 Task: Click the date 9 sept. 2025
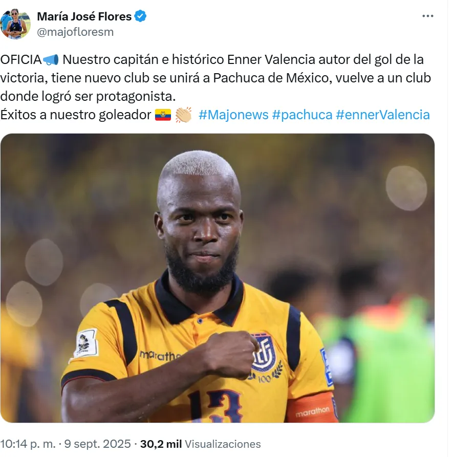click(x=97, y=444)
